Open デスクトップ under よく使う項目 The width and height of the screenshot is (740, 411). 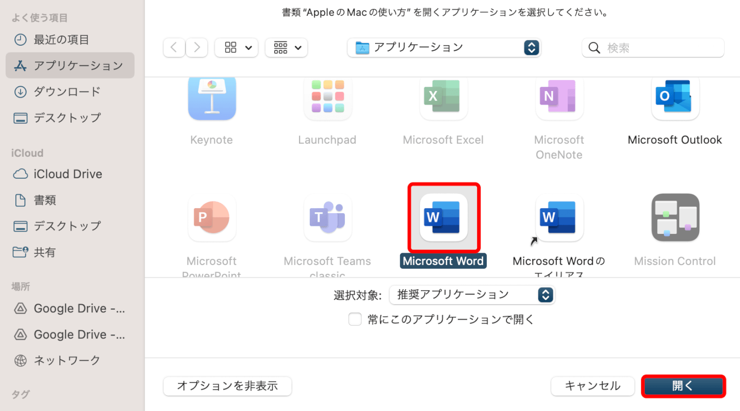click(x=70, y=118)
